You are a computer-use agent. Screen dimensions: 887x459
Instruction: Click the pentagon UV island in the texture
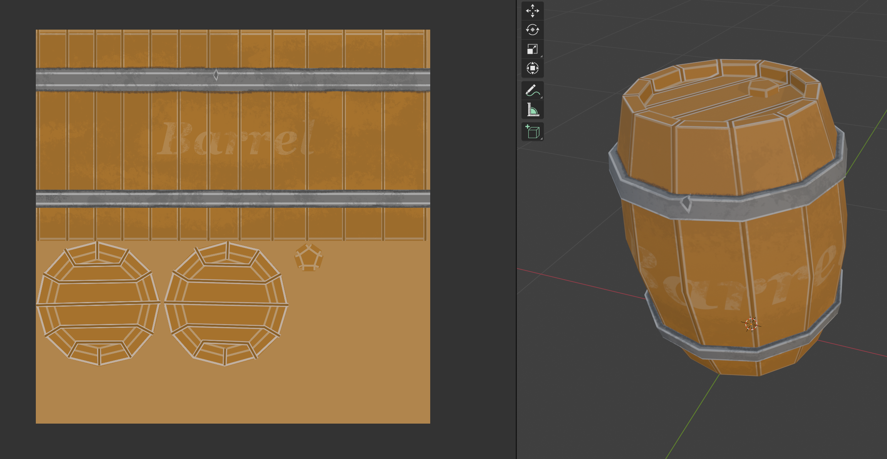(x=309, y=257)
